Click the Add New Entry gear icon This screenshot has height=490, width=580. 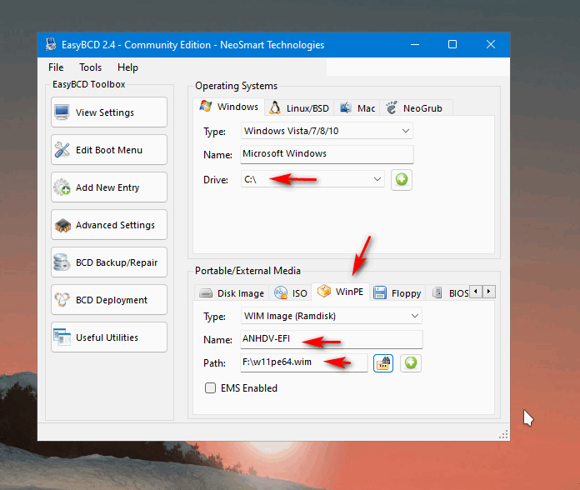[x=62, y=187]
